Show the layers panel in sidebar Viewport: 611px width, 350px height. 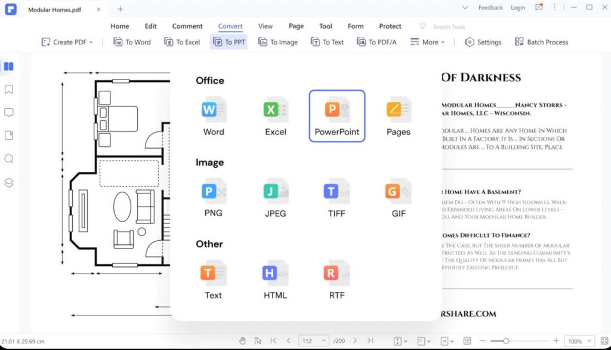[8, 183]
